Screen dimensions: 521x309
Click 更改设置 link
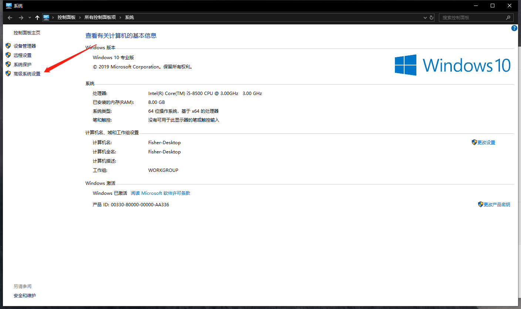[486, 143]
